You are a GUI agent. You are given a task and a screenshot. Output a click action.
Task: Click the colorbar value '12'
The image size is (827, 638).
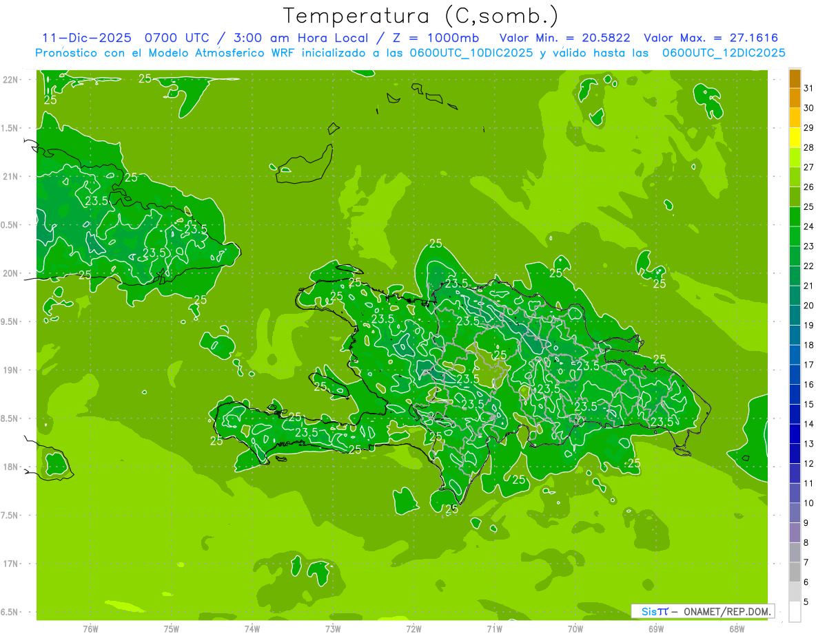[809, 464]
